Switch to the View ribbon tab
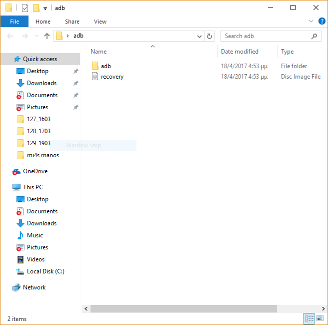This screenshot has height=325, width=328. [100, 22]
